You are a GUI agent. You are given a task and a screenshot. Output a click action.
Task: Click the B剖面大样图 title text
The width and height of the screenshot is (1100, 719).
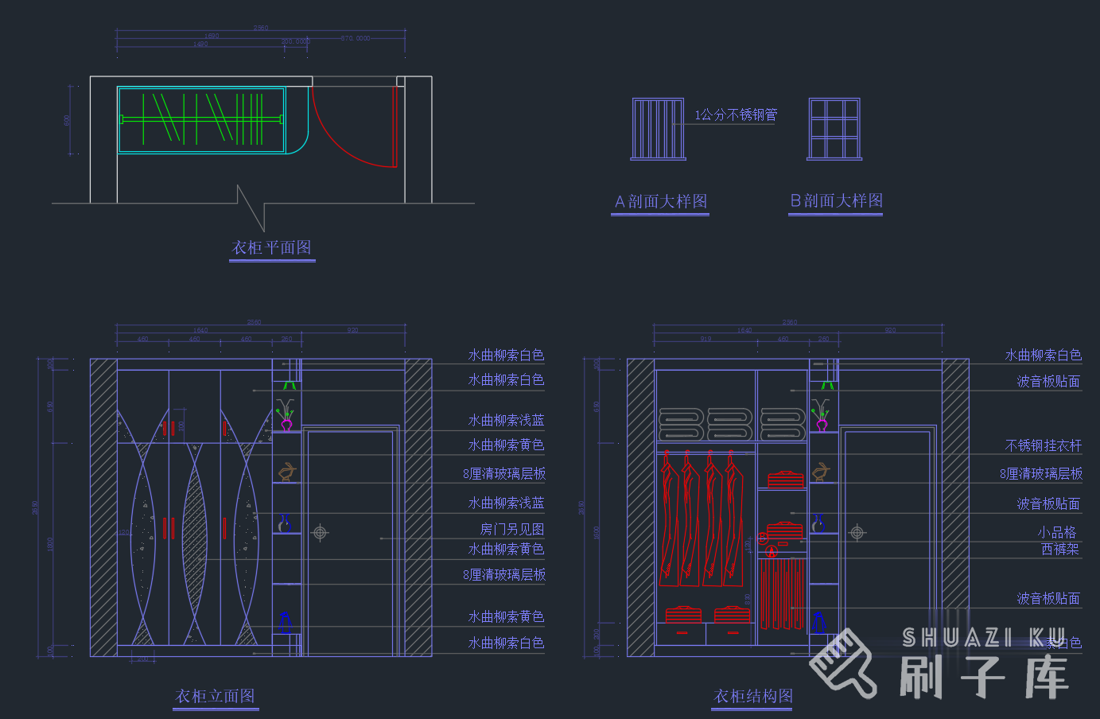tap(836, 200)
